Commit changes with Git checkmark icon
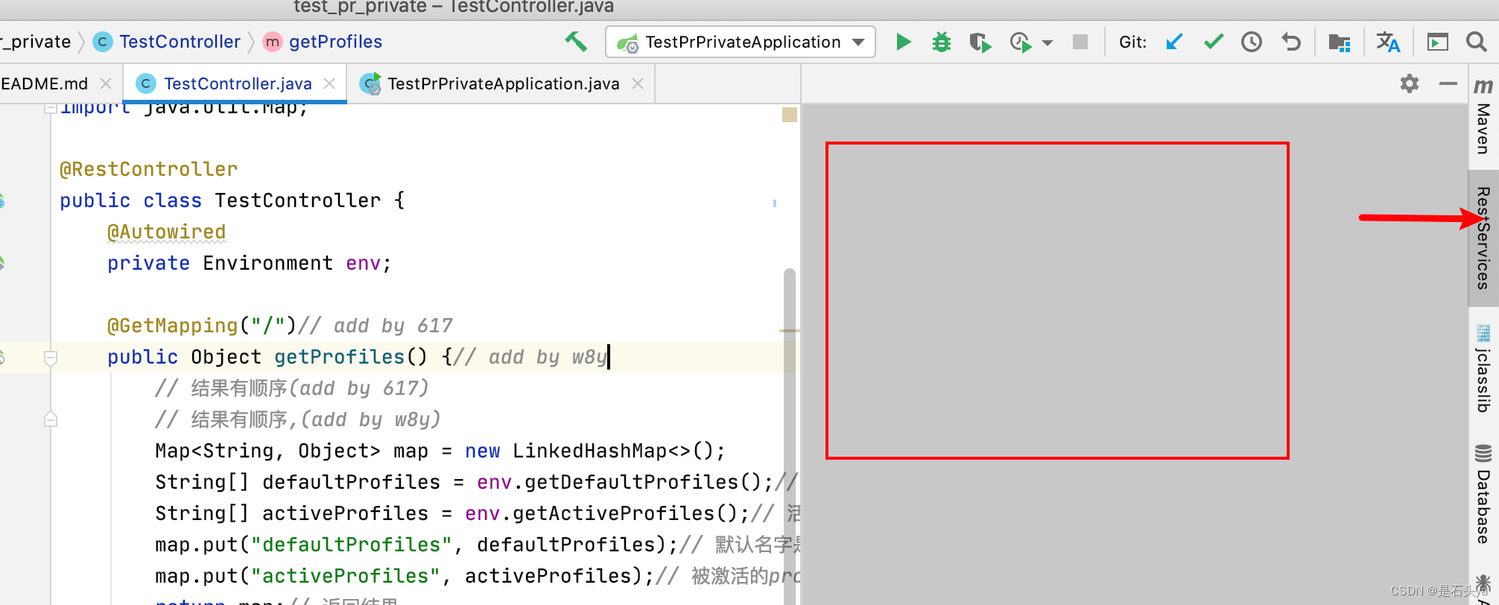Image resolution: width=1499 pixels, height=605 pixels. tap(1214, 42)
